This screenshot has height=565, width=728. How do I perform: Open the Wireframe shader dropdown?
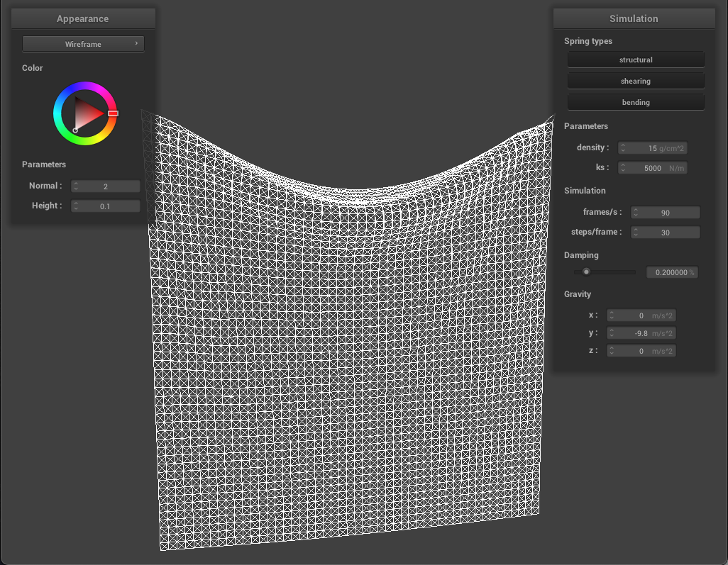tap(83, 44)
